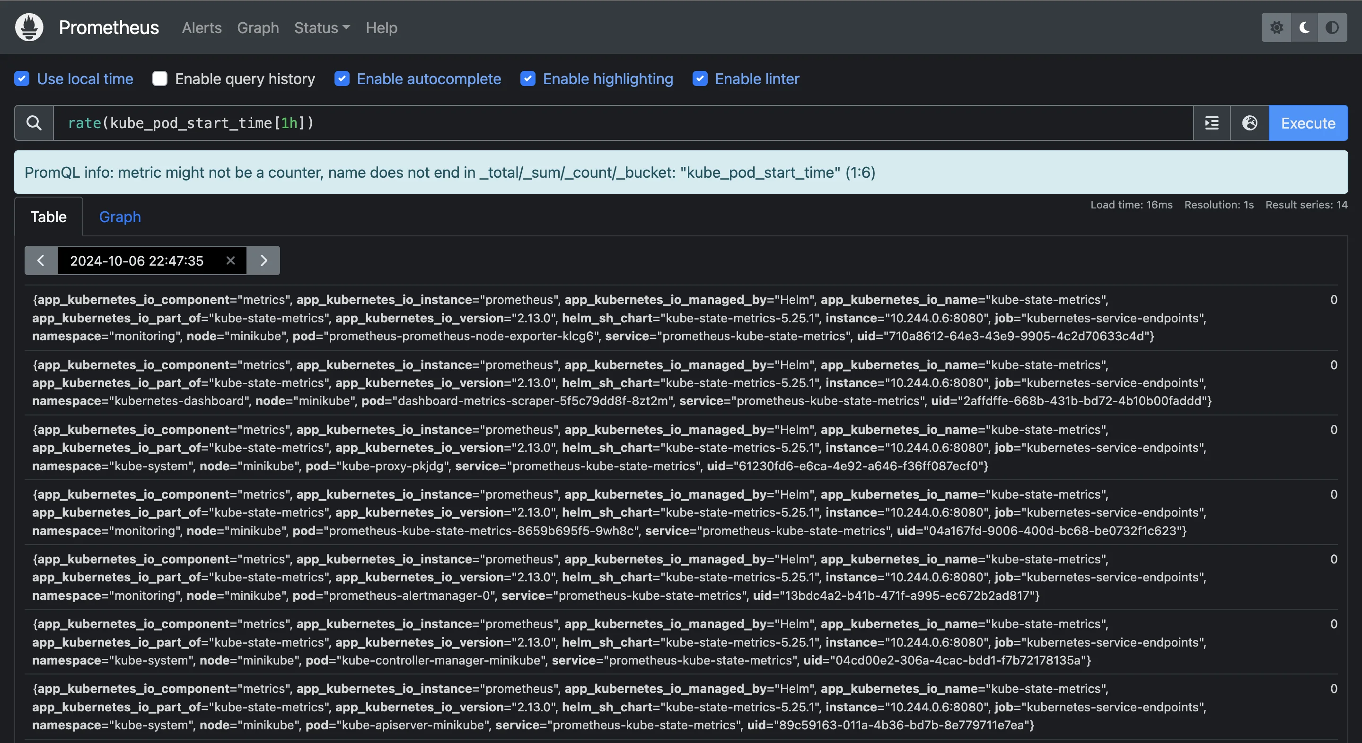
Task: Step evaluation time forward with right chevron
Action: click(x=264, y=260)
